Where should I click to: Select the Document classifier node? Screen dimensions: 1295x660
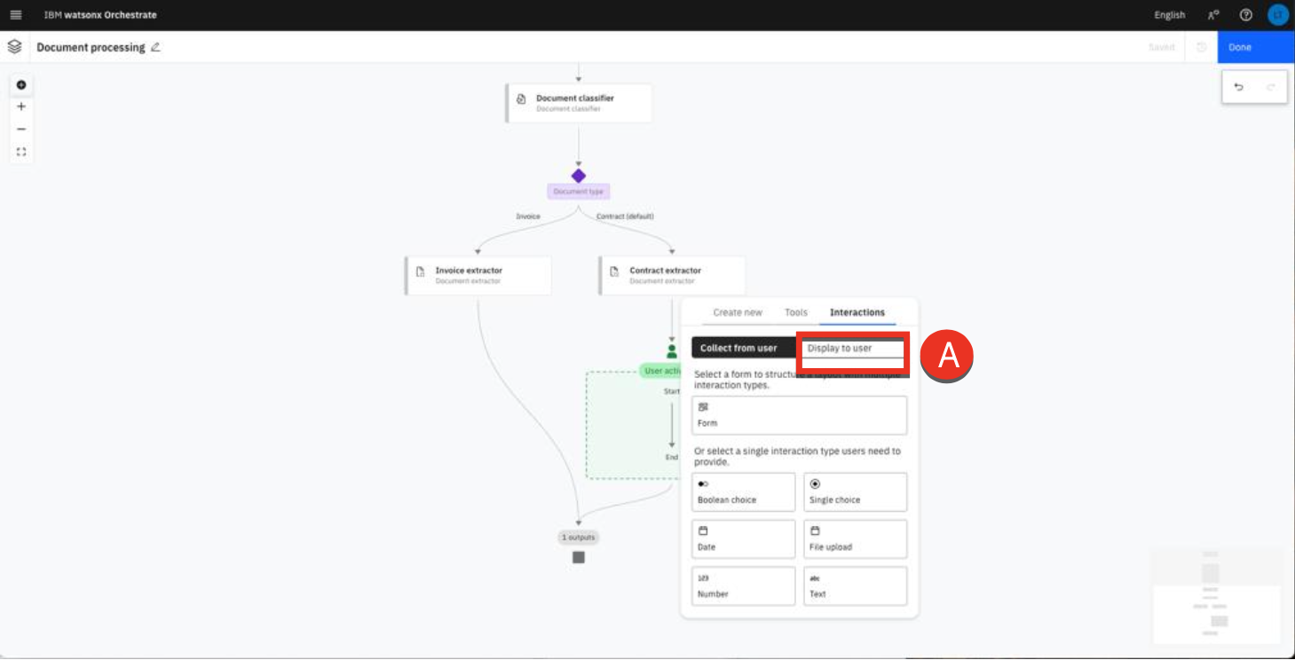pyautogui.click(x=579, y=103)
